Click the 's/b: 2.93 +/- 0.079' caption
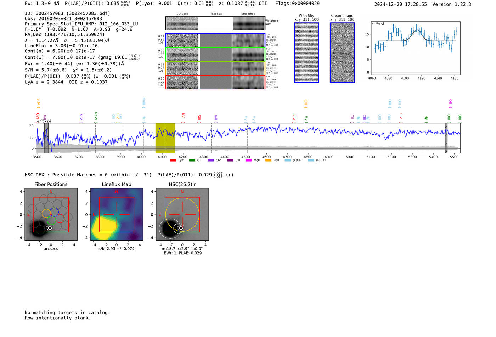 click(117, 249)
